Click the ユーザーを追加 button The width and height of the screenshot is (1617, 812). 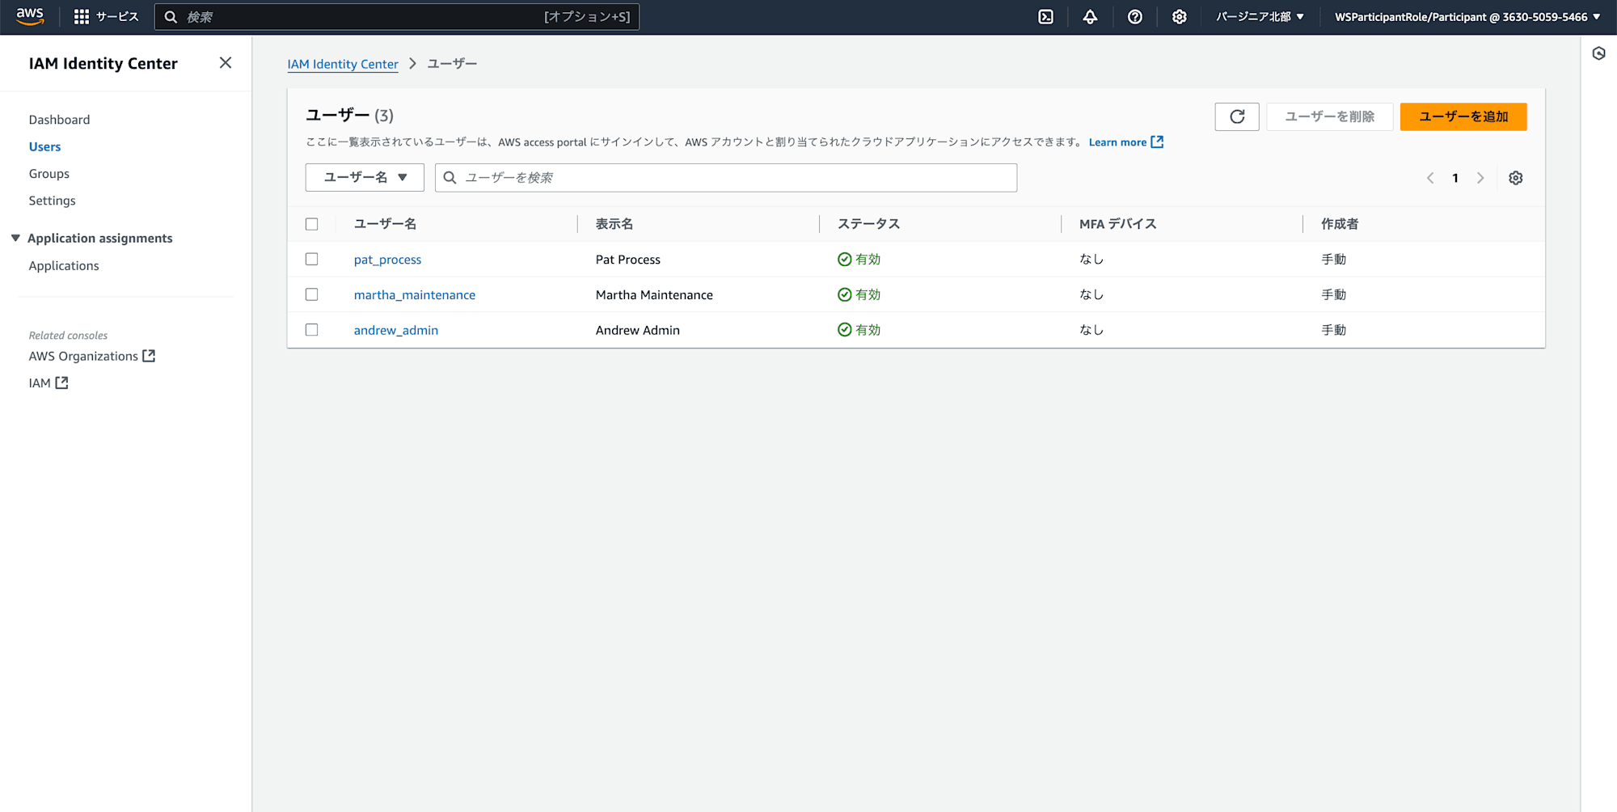click(1463, 116)
